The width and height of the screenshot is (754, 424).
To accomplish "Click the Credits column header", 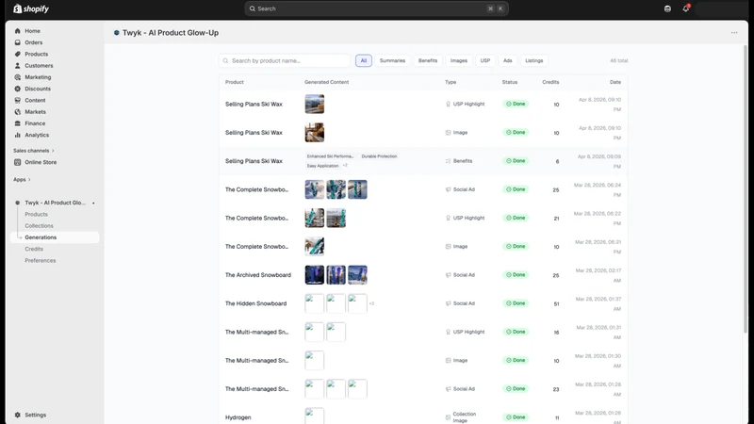I will point(550,82).
